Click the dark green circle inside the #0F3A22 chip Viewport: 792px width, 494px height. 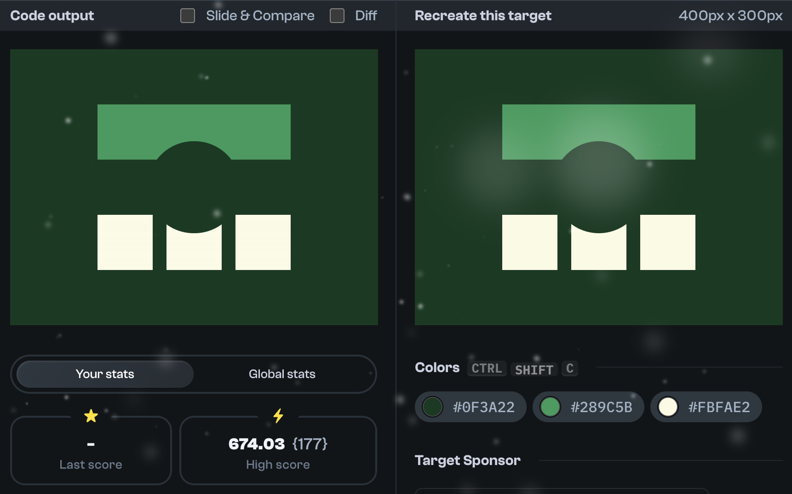433,407
